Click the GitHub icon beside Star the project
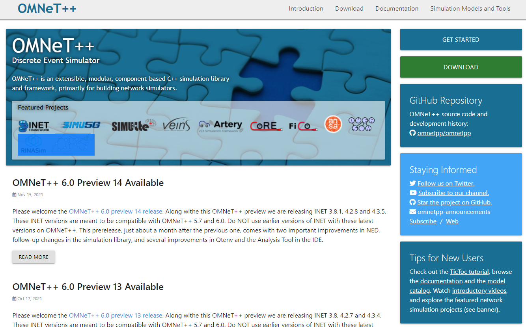526x327 pixels. 412,202
